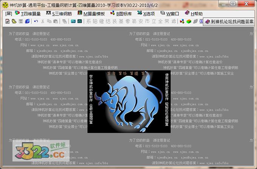This screenshot has height=169, width=257.
Task: Click the undo arrow icon
Action: pyautogui.click(x=36, y=21)
